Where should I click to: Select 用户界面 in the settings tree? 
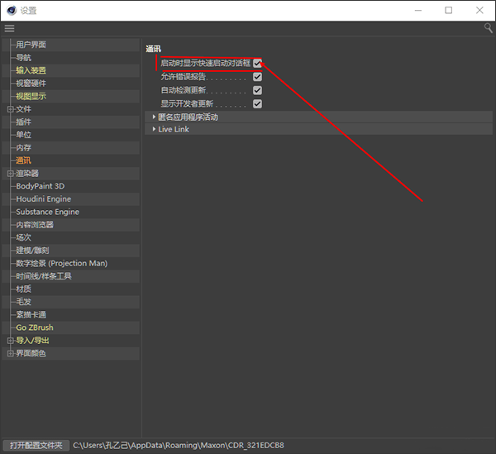[x=31, y=45]
